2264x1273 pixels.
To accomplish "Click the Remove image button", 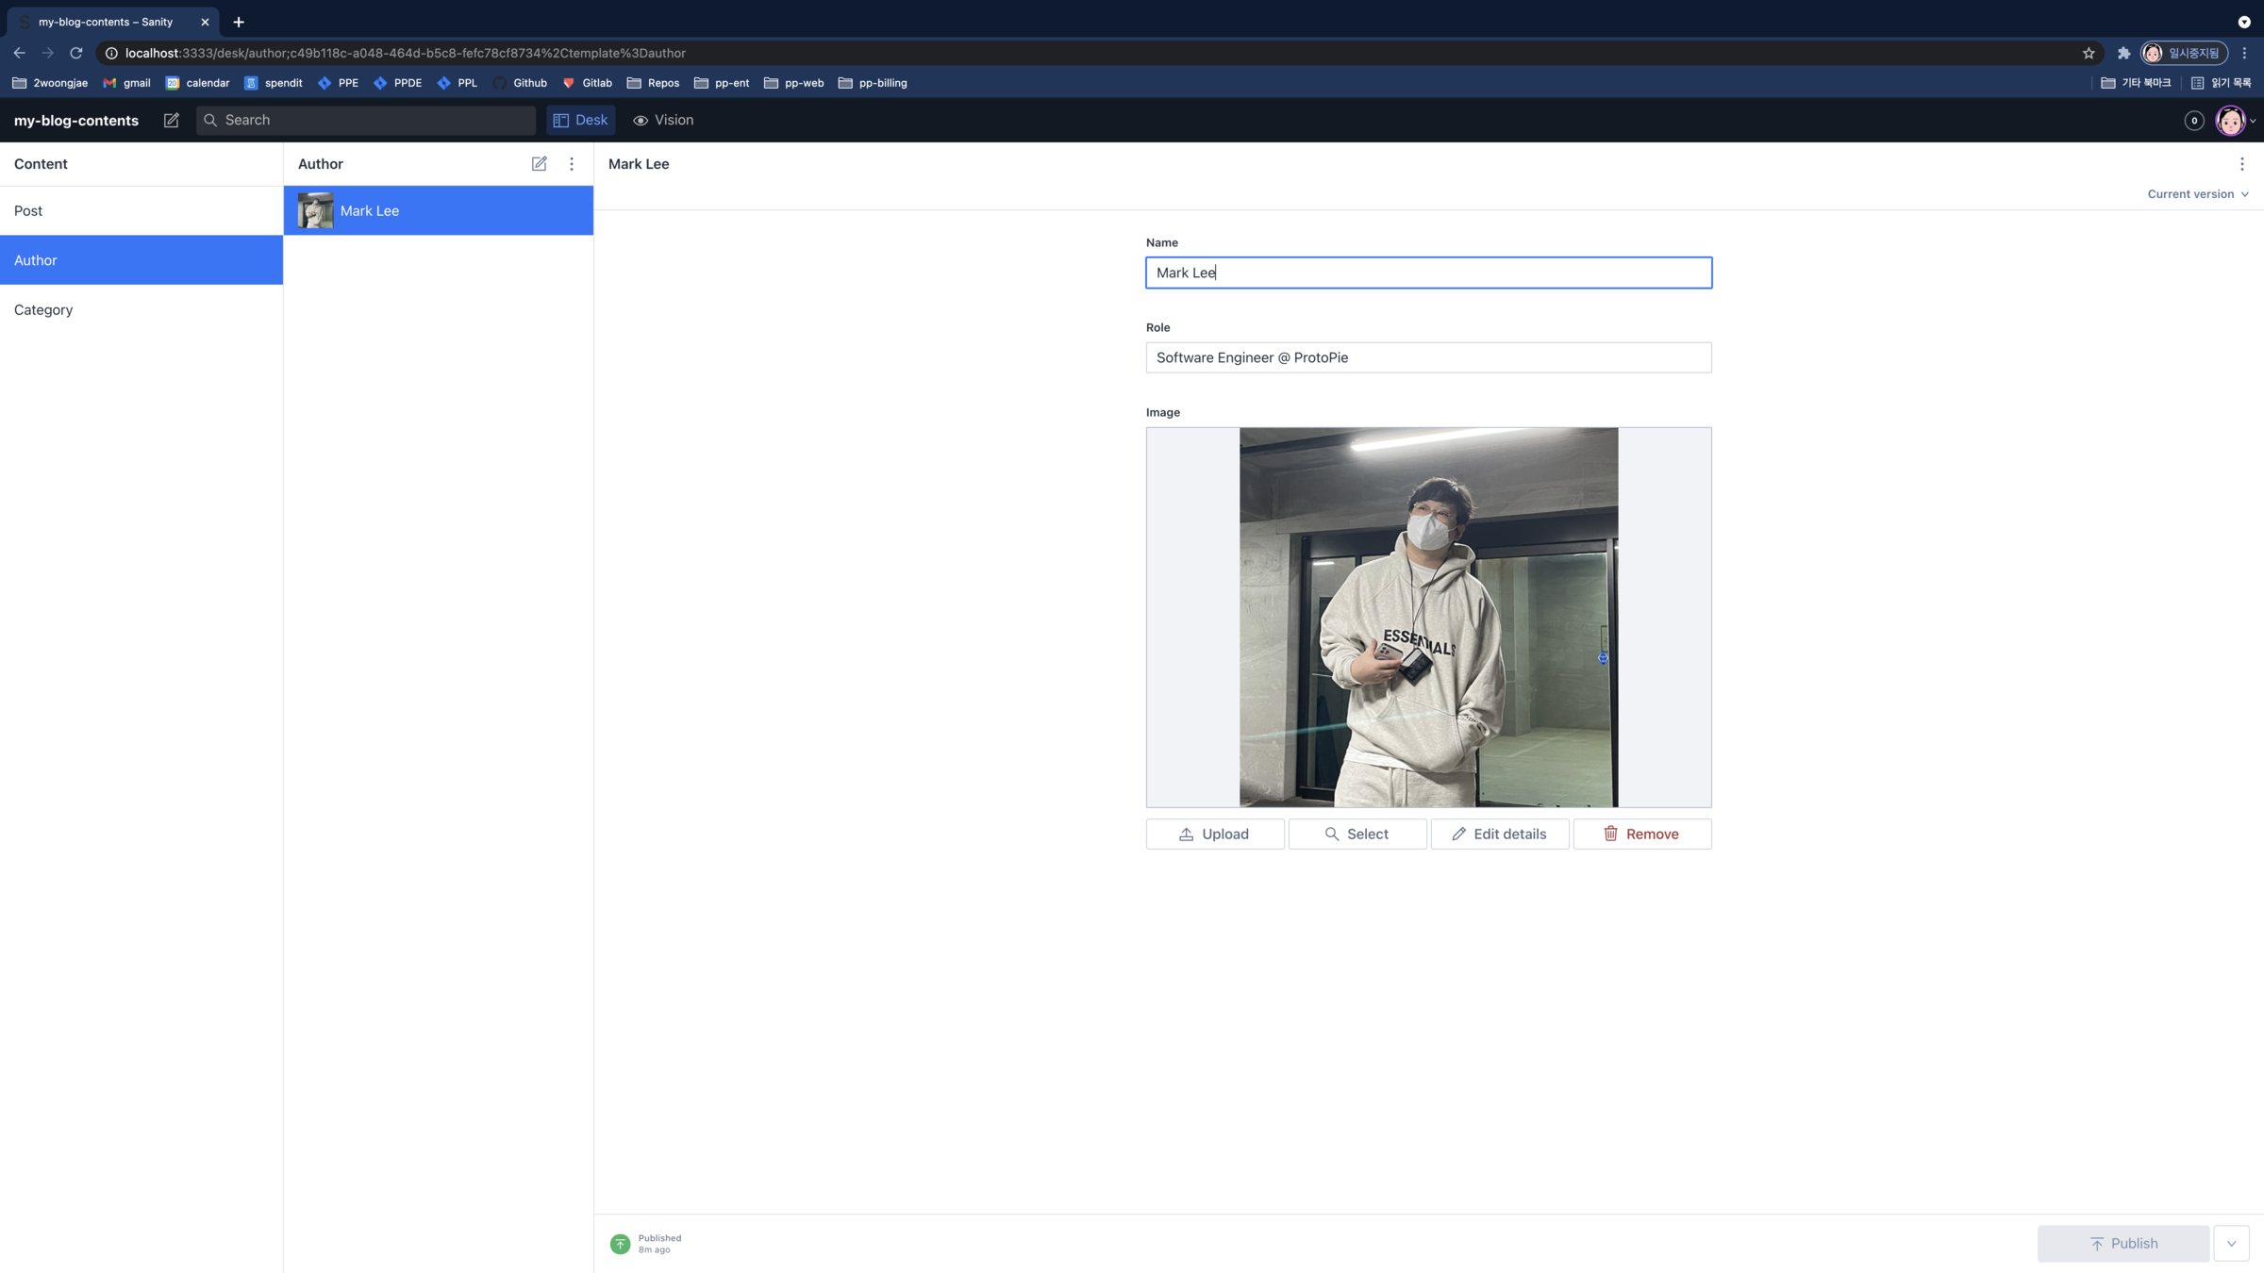I will [1641, 834].
